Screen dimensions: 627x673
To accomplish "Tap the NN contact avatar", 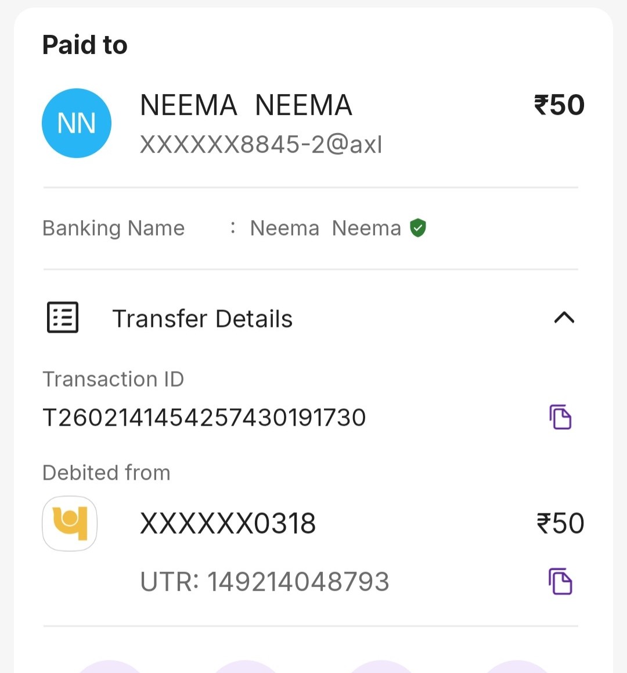I will (77, 123).
